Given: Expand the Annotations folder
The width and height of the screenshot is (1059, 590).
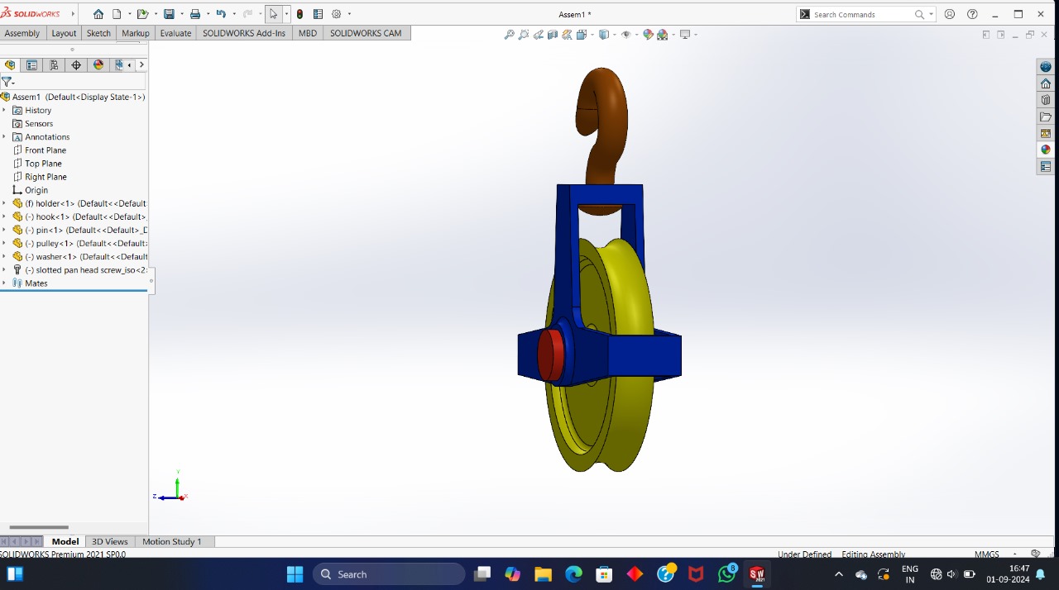Looking at the screenshot, I should [x=4, y=136].
